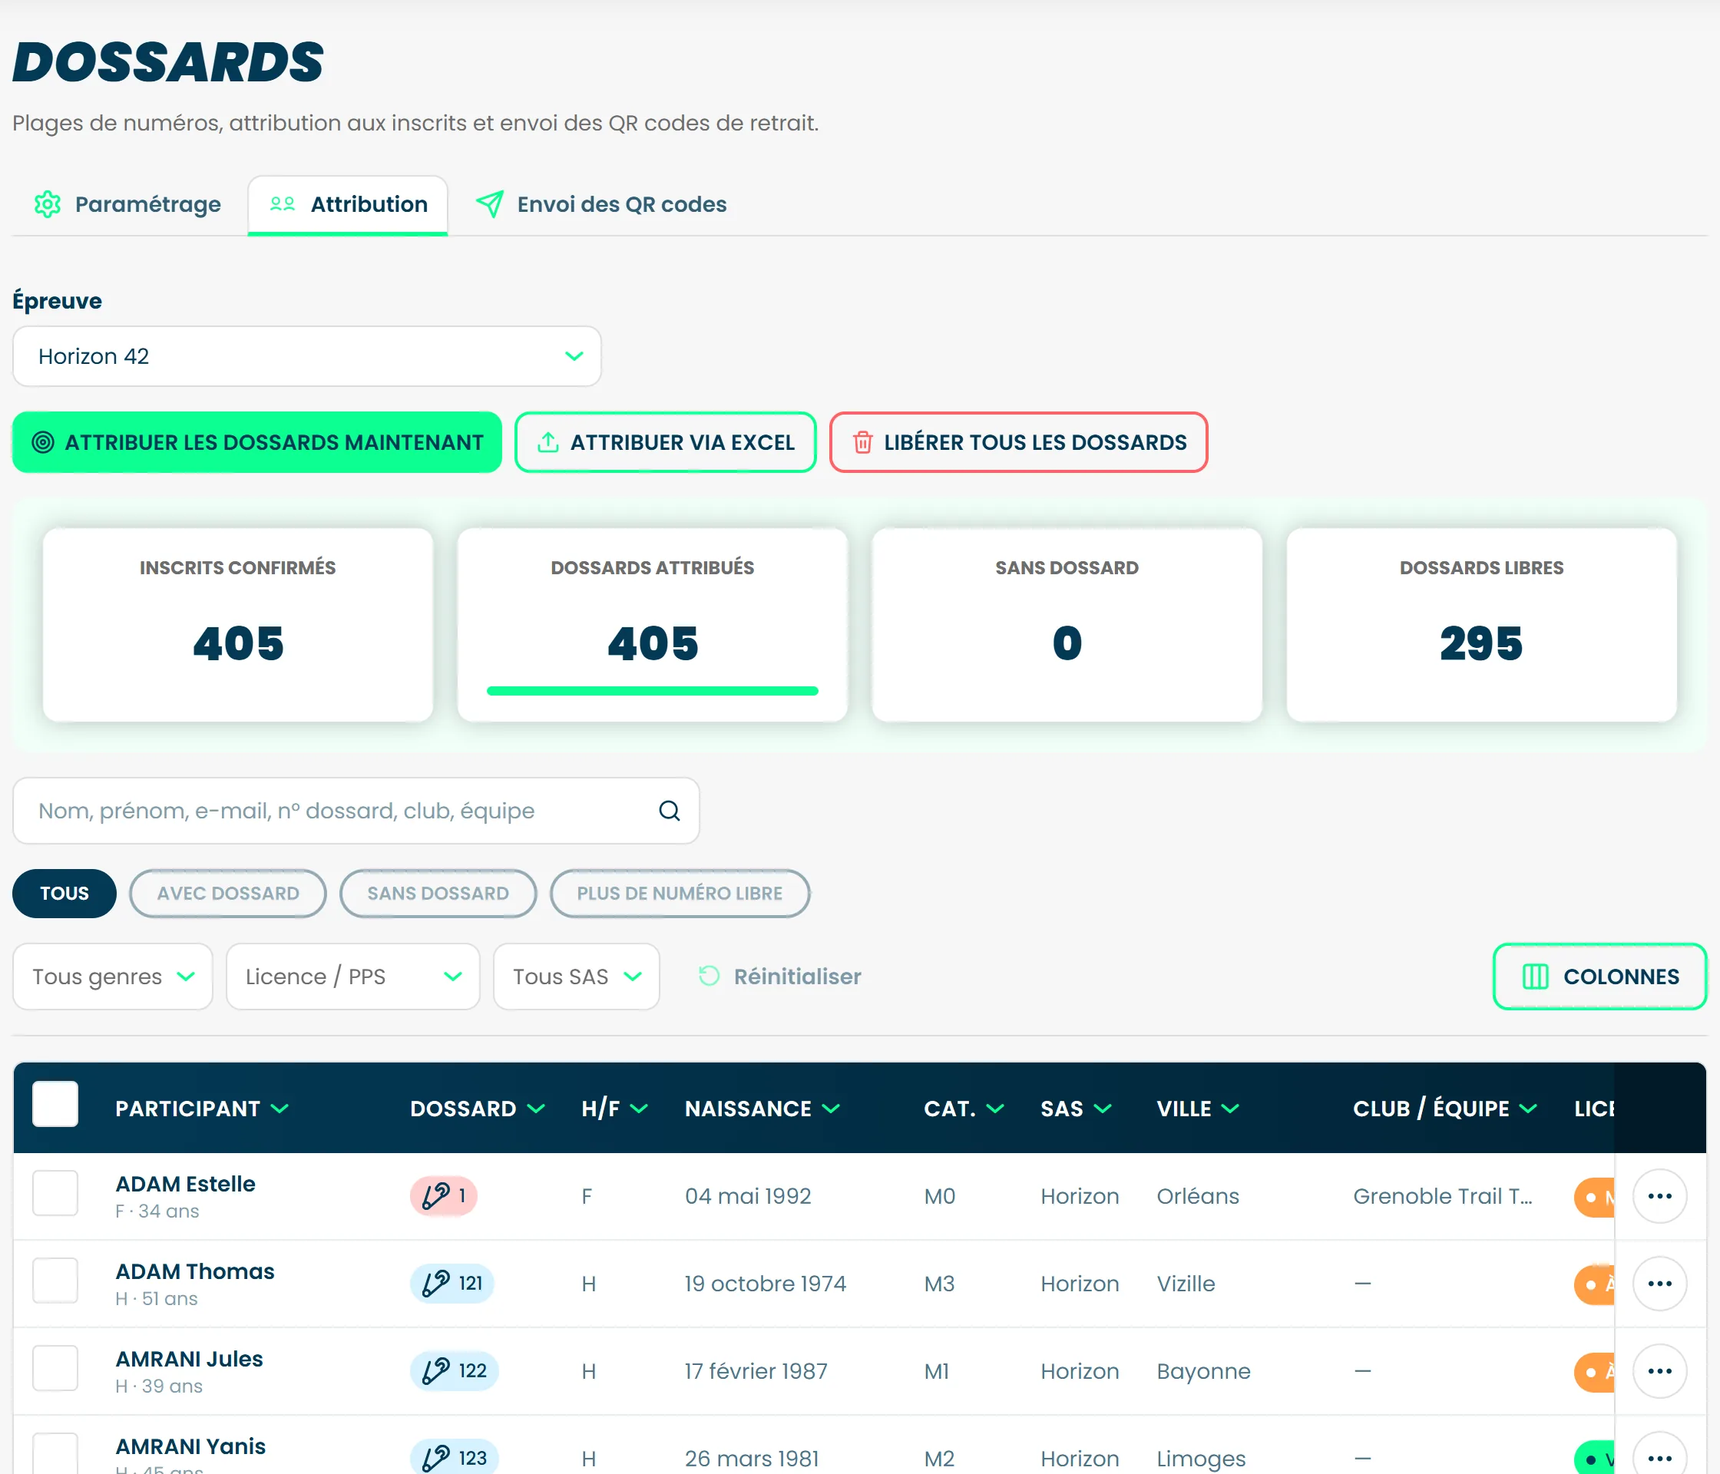
Task: Switch to the Paramétrage tab
Action: (127, 204)
